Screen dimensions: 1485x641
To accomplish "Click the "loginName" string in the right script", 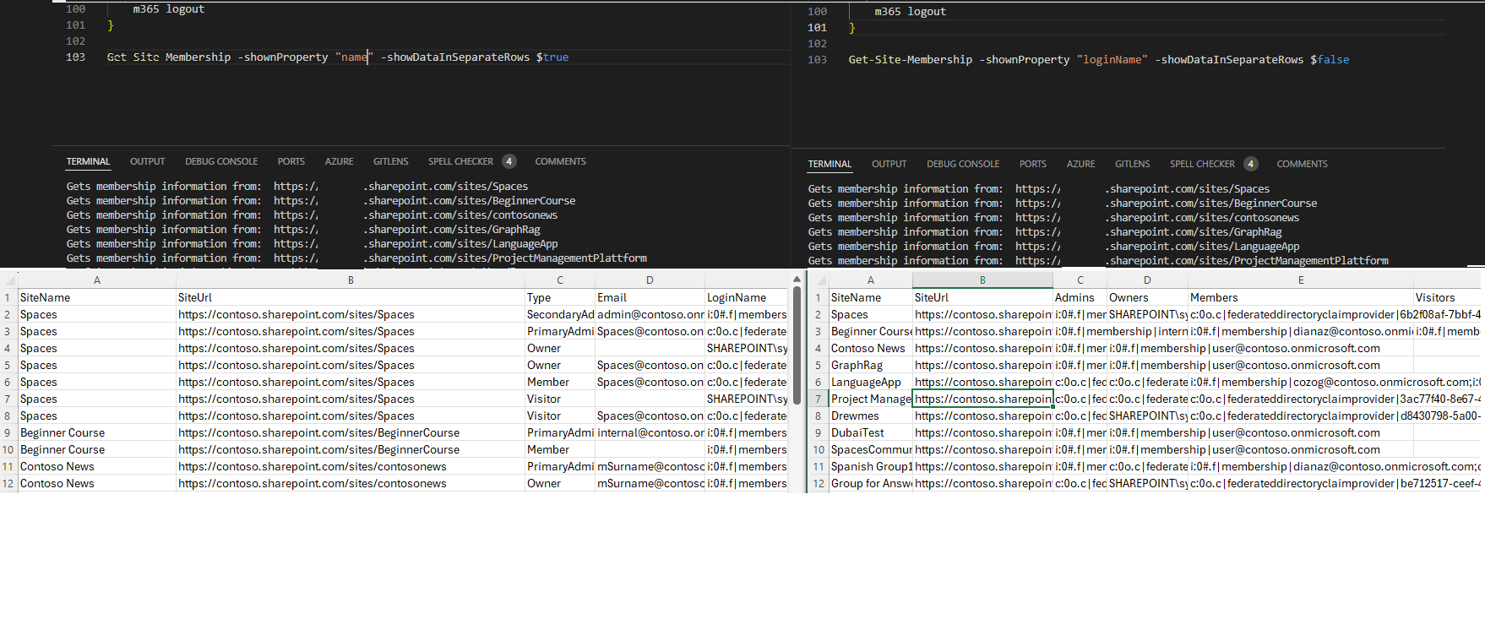I will pos(1112,59).
